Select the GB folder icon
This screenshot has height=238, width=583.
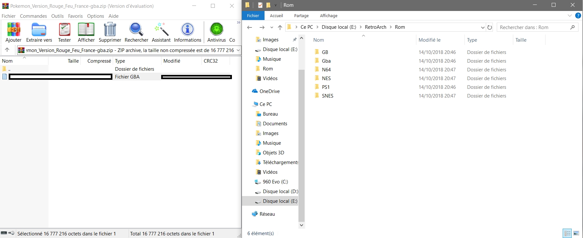point(317,52)
